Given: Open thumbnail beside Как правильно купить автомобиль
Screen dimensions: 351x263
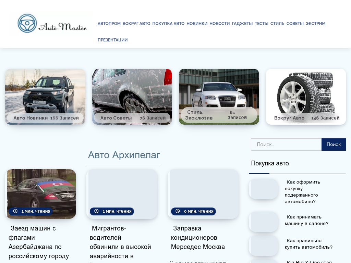Looking at the screenshot, I should [264, 245].
